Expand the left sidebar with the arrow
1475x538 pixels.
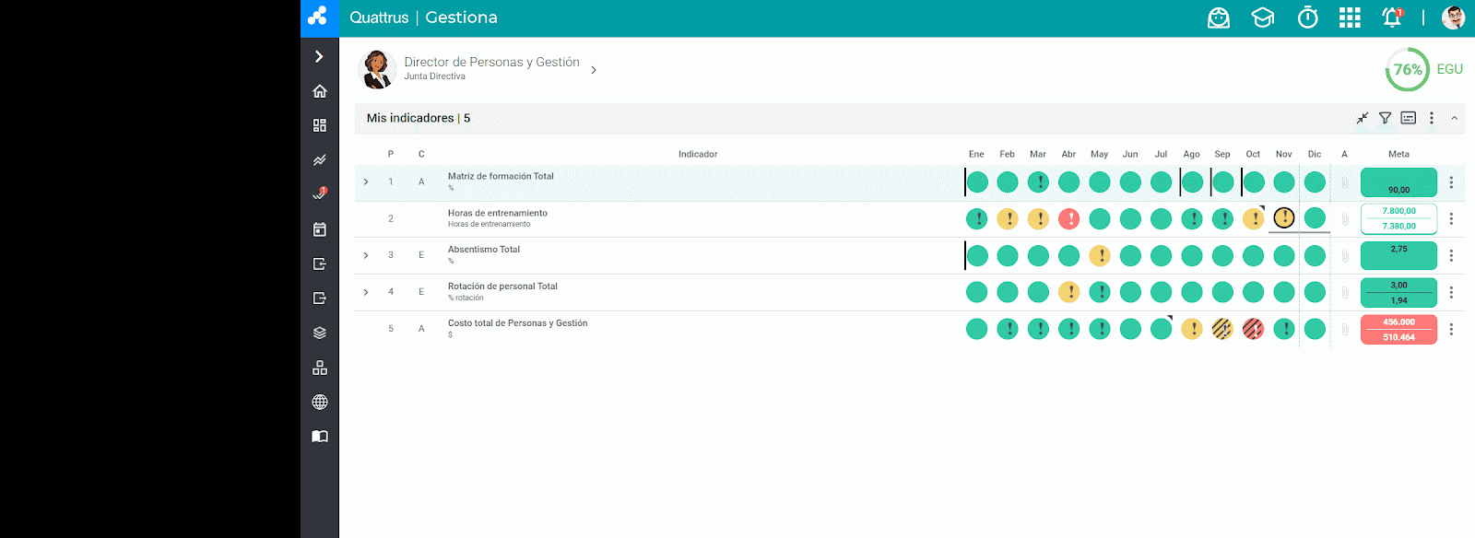tap(319, 56)
